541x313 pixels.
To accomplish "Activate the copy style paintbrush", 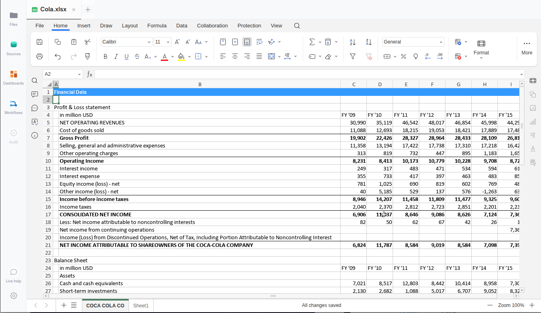I will coord(87,56).
